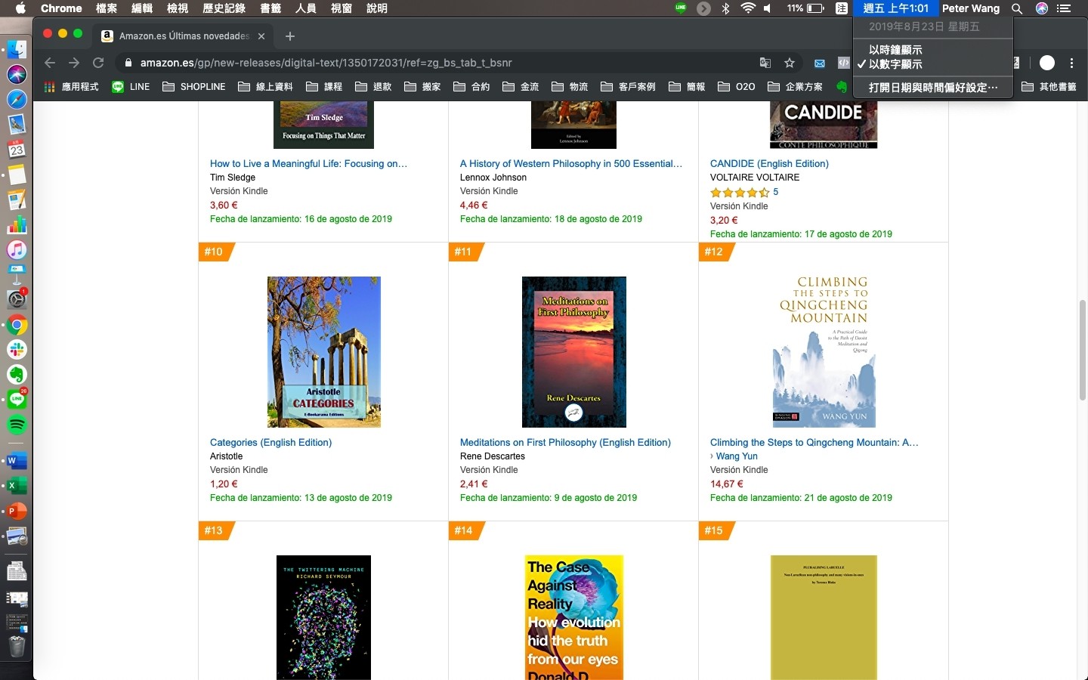This screenshot has width=1088, height=680.
Task: Open the 檔案 menu
Action: pos(107,8)
